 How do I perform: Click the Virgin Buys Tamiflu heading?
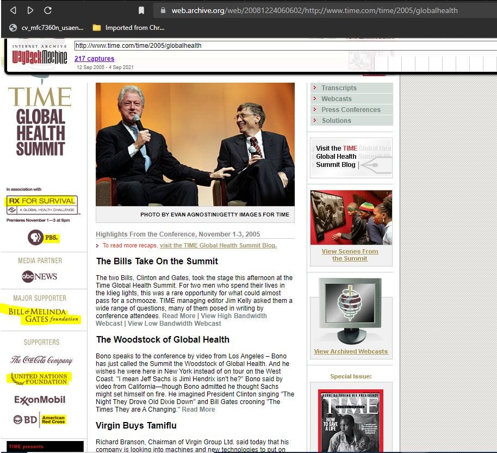[136, 425]
